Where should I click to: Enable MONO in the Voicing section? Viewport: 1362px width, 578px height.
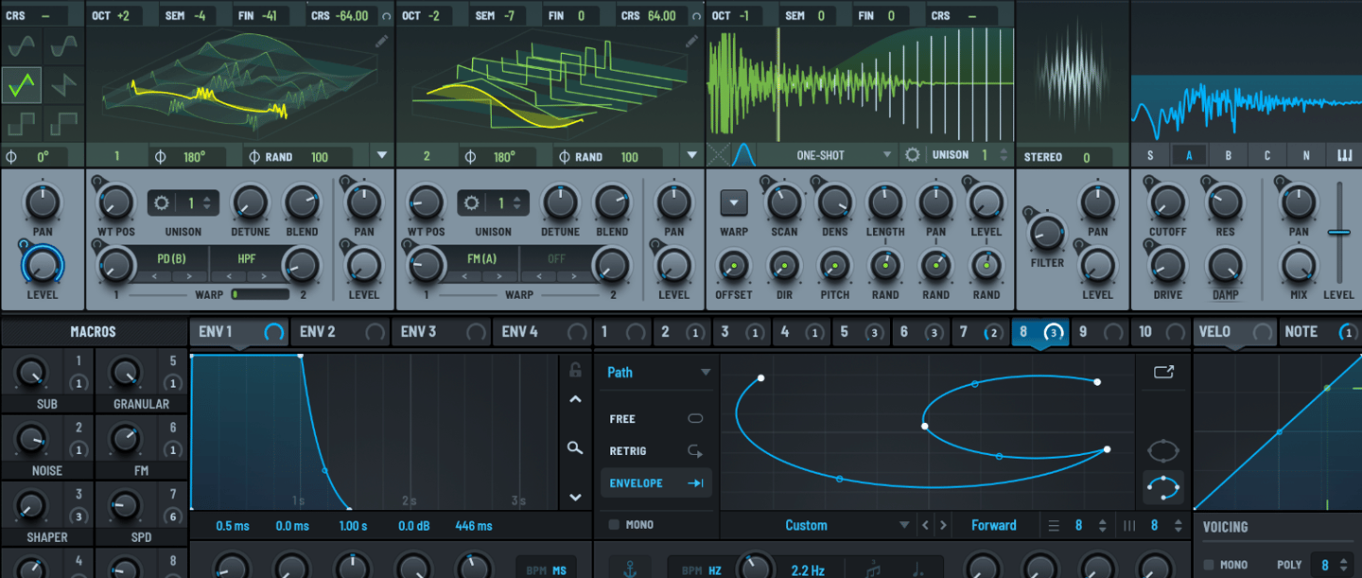tap(1209, 565)
